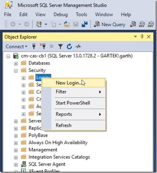Toggle the Object Explorer auto-hide pin
The width and height of the screenshot is (157, 173).
(x=142, y=37)
